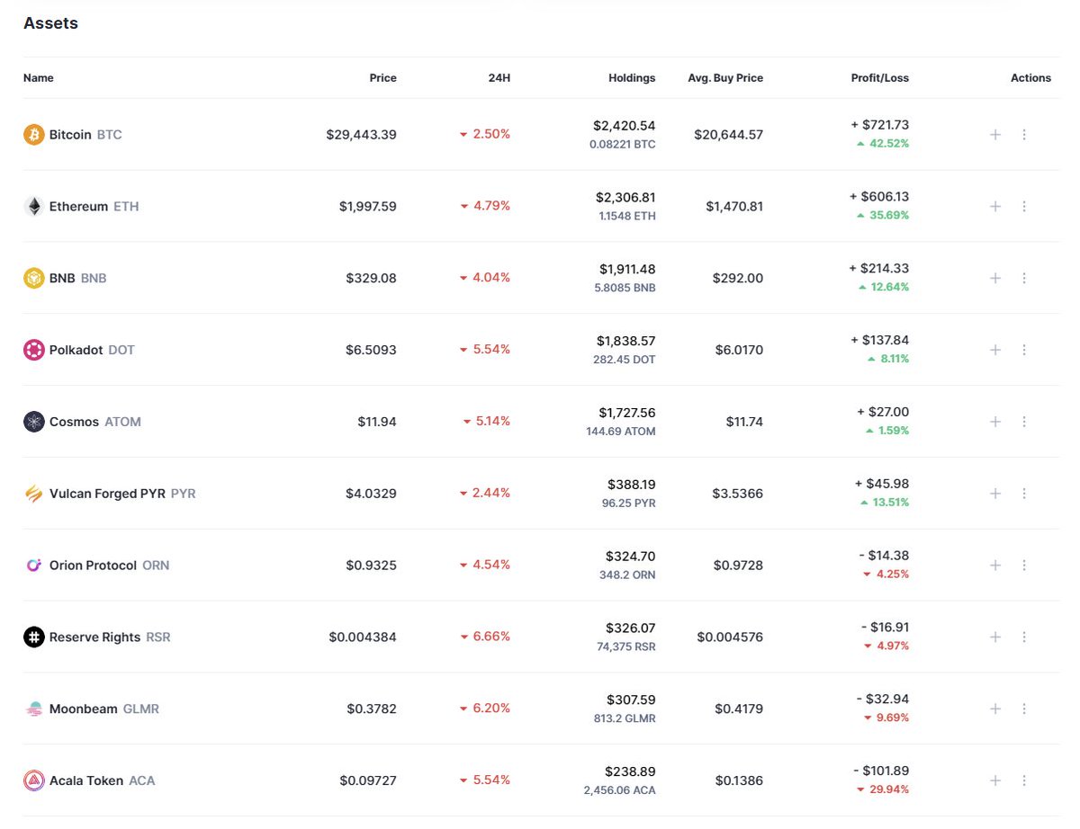1080x829 pixels.
Task: Click Ethereum price $1,997.59
Action: (x=368, y=206)
